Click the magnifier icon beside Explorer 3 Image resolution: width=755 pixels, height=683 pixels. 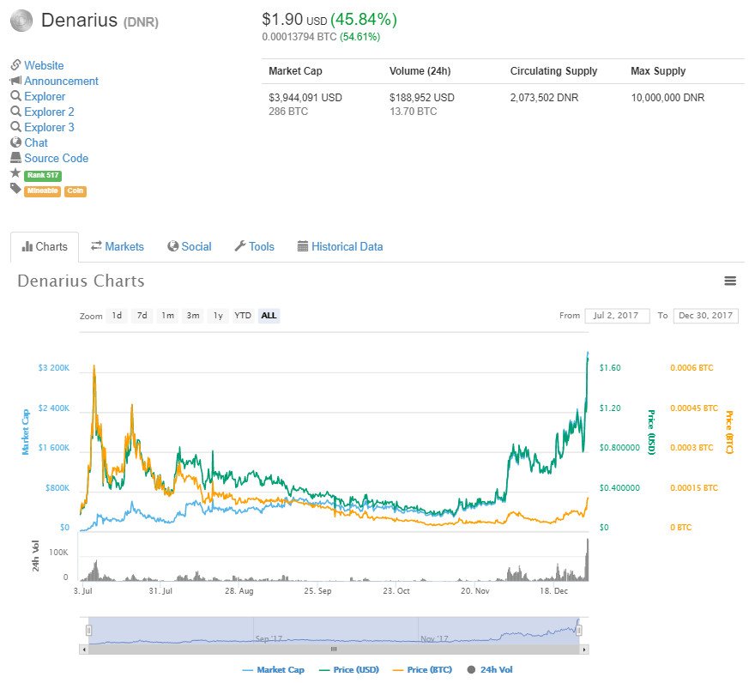coord(16,127)
